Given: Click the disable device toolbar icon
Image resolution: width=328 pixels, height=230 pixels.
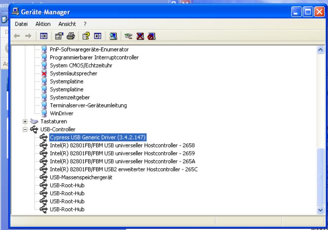Looking at the screenshot, I should (152, 36).
